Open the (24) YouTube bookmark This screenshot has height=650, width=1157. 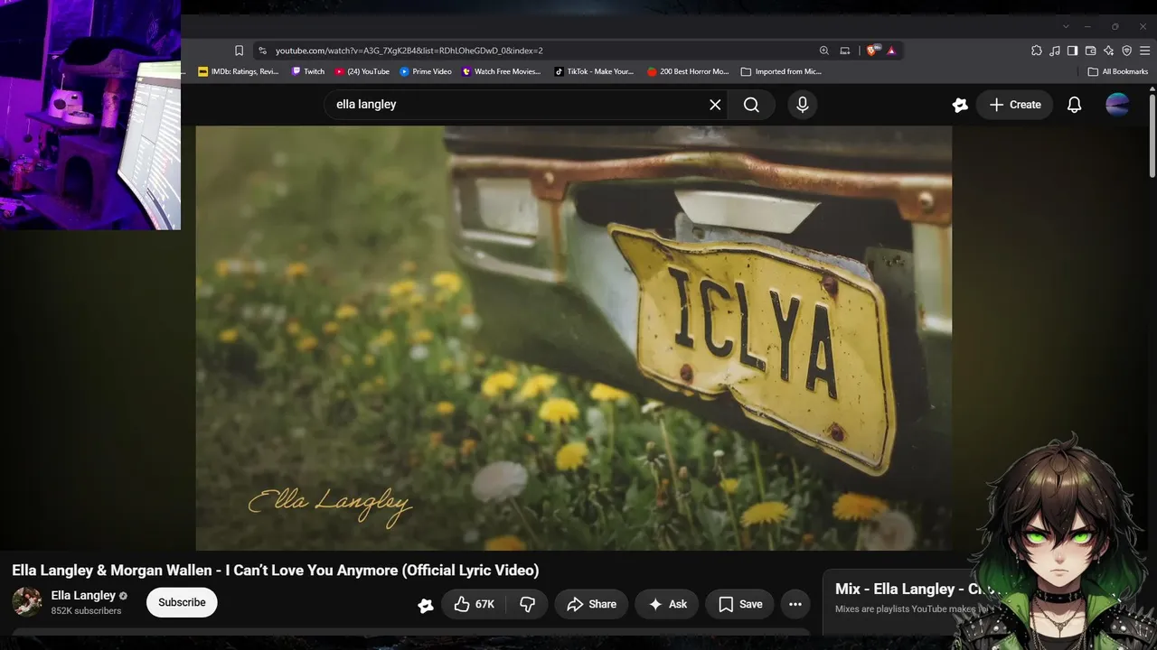[362, 71]
